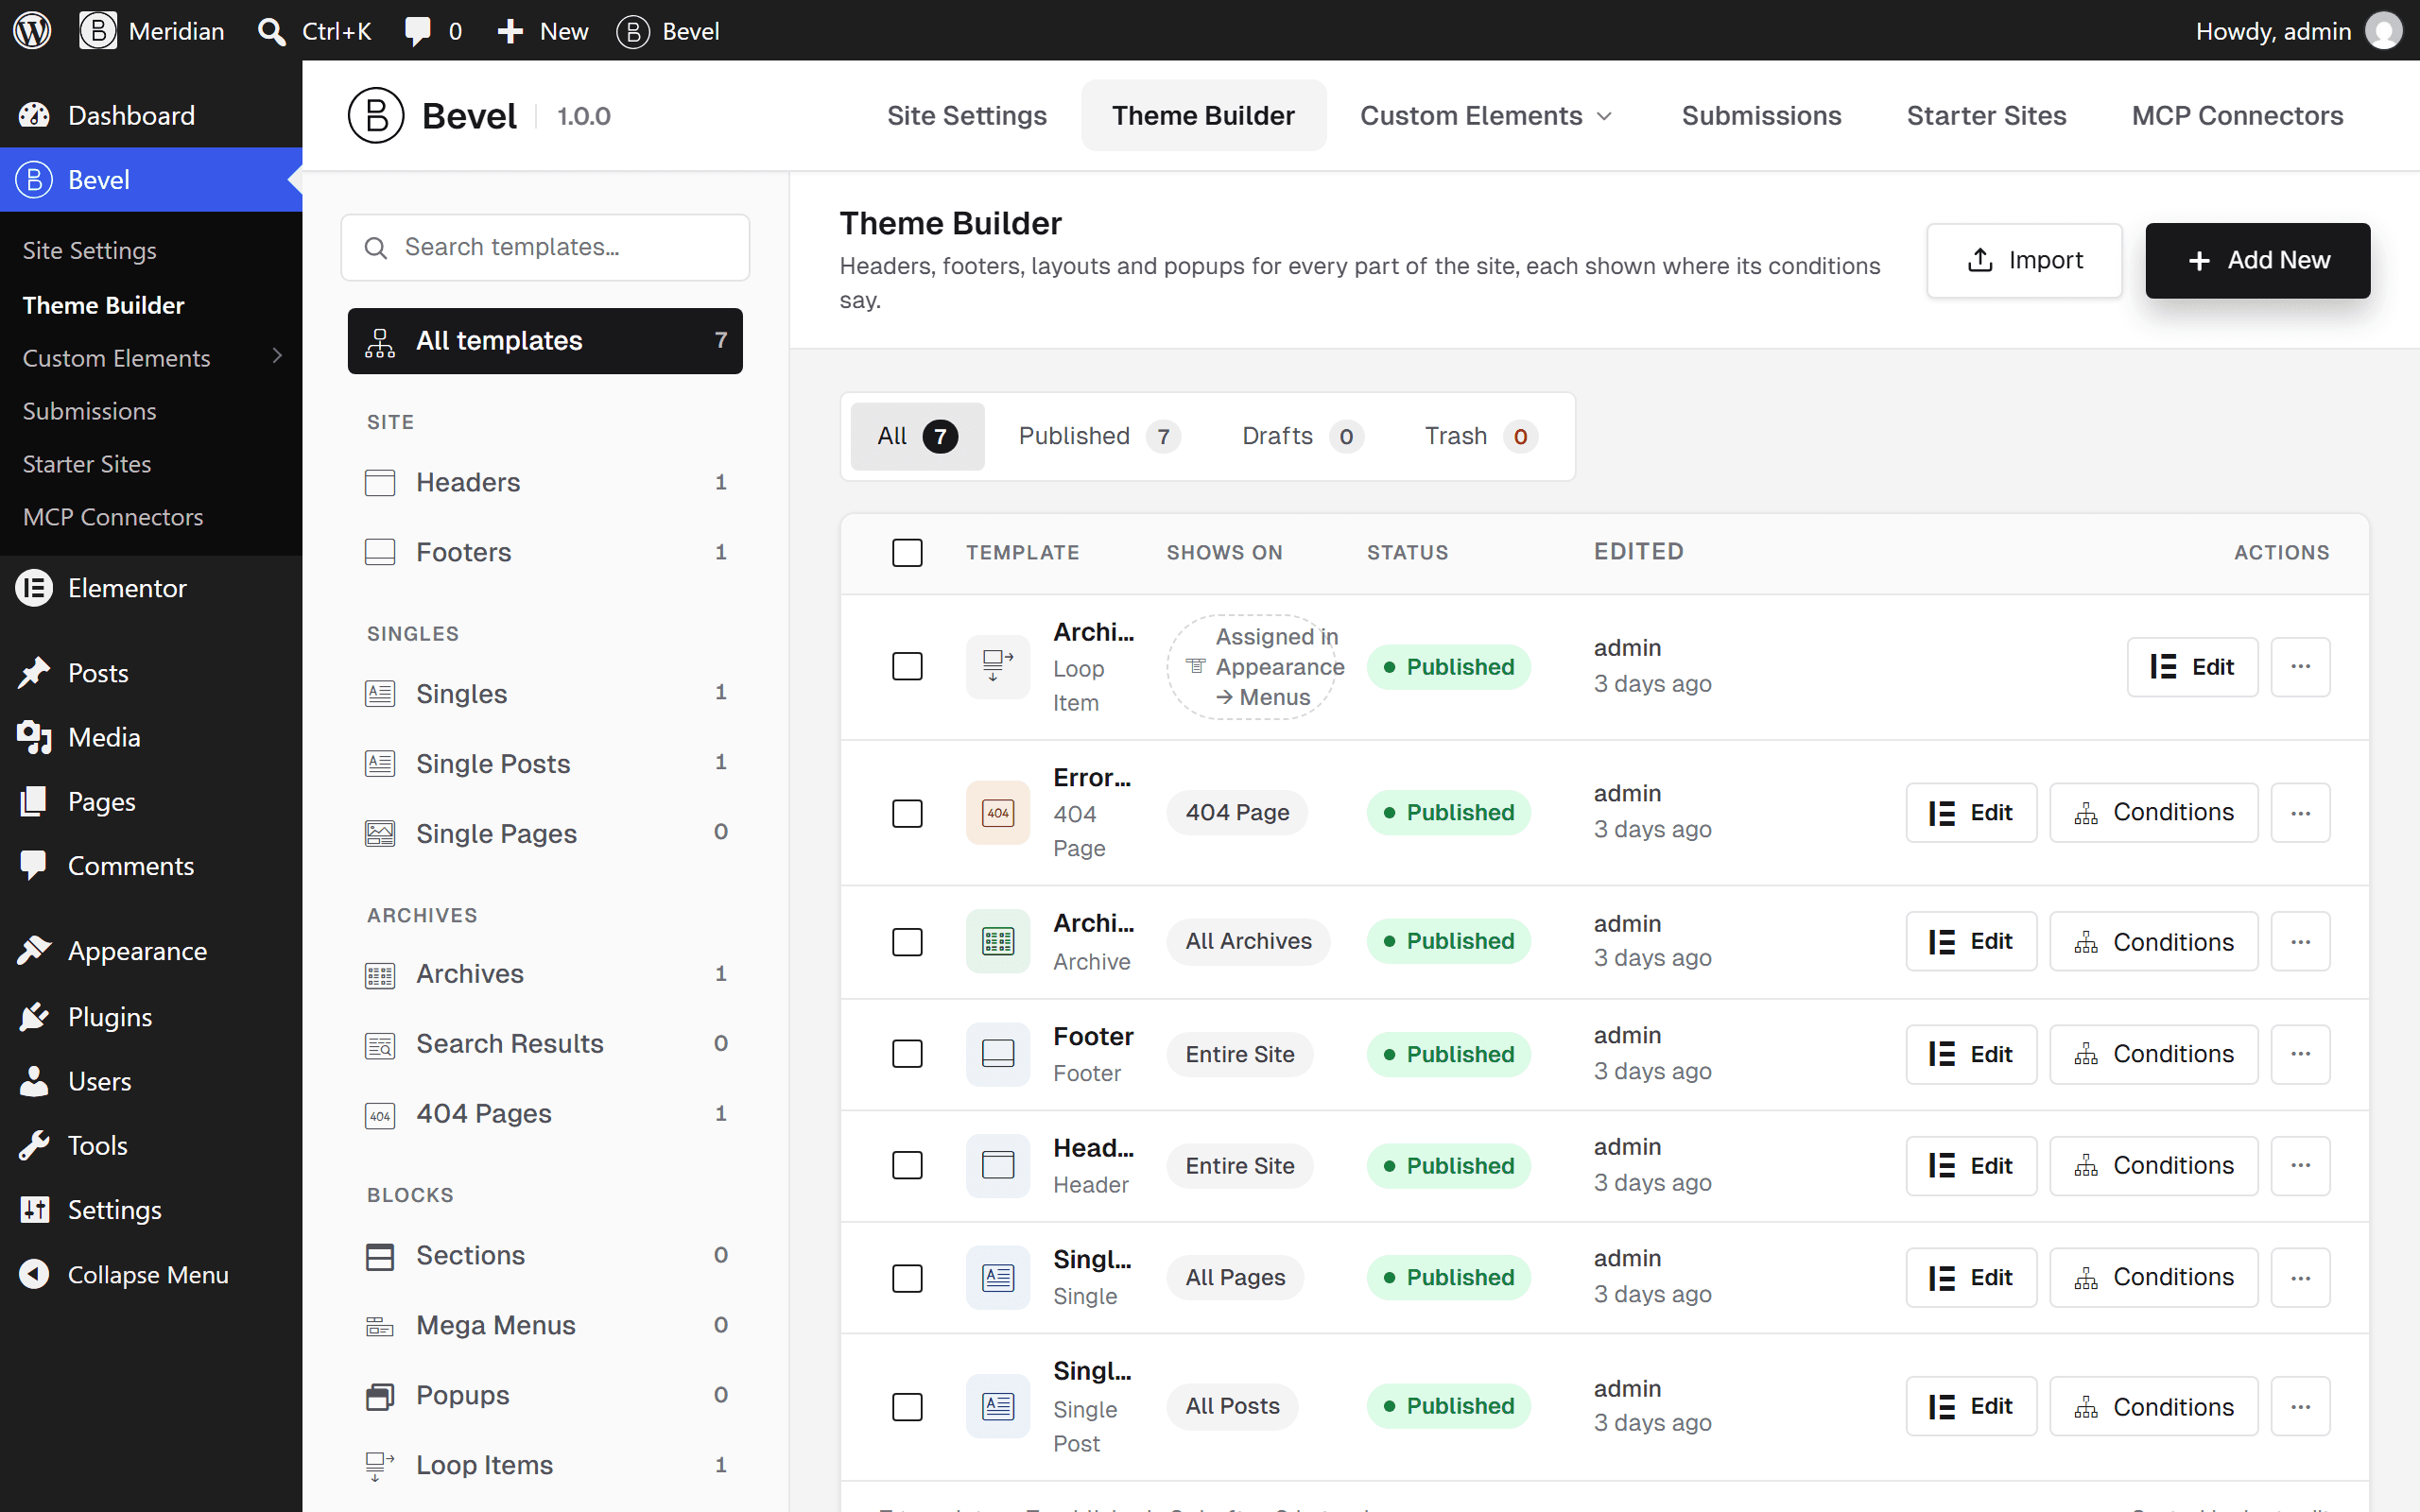Click the Import button
Viewport: 2420px width, 1512px height.
[2024, 260]
